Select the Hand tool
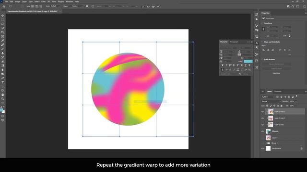 pyautogui.click(x=2, y=95)
